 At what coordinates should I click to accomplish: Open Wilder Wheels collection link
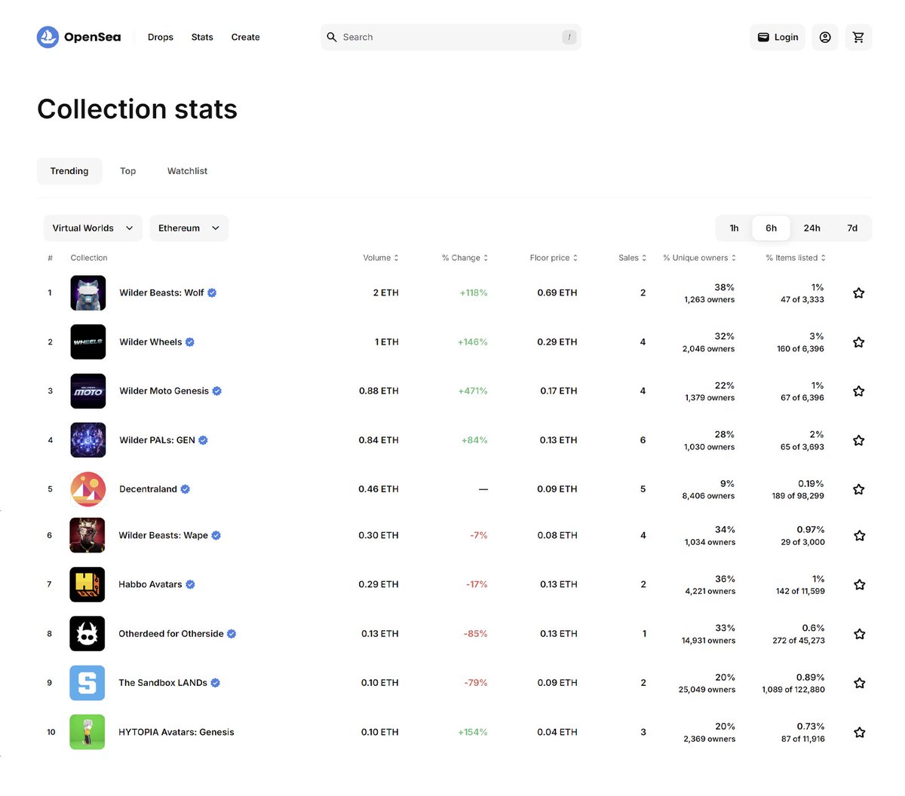[x=151, y=342]
